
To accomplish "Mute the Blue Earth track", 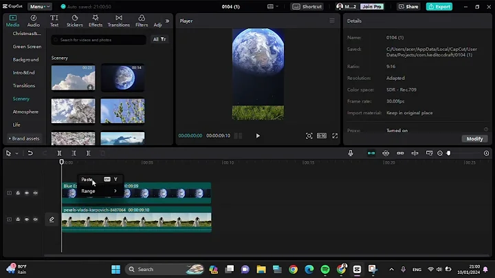I will pos(35,193).
